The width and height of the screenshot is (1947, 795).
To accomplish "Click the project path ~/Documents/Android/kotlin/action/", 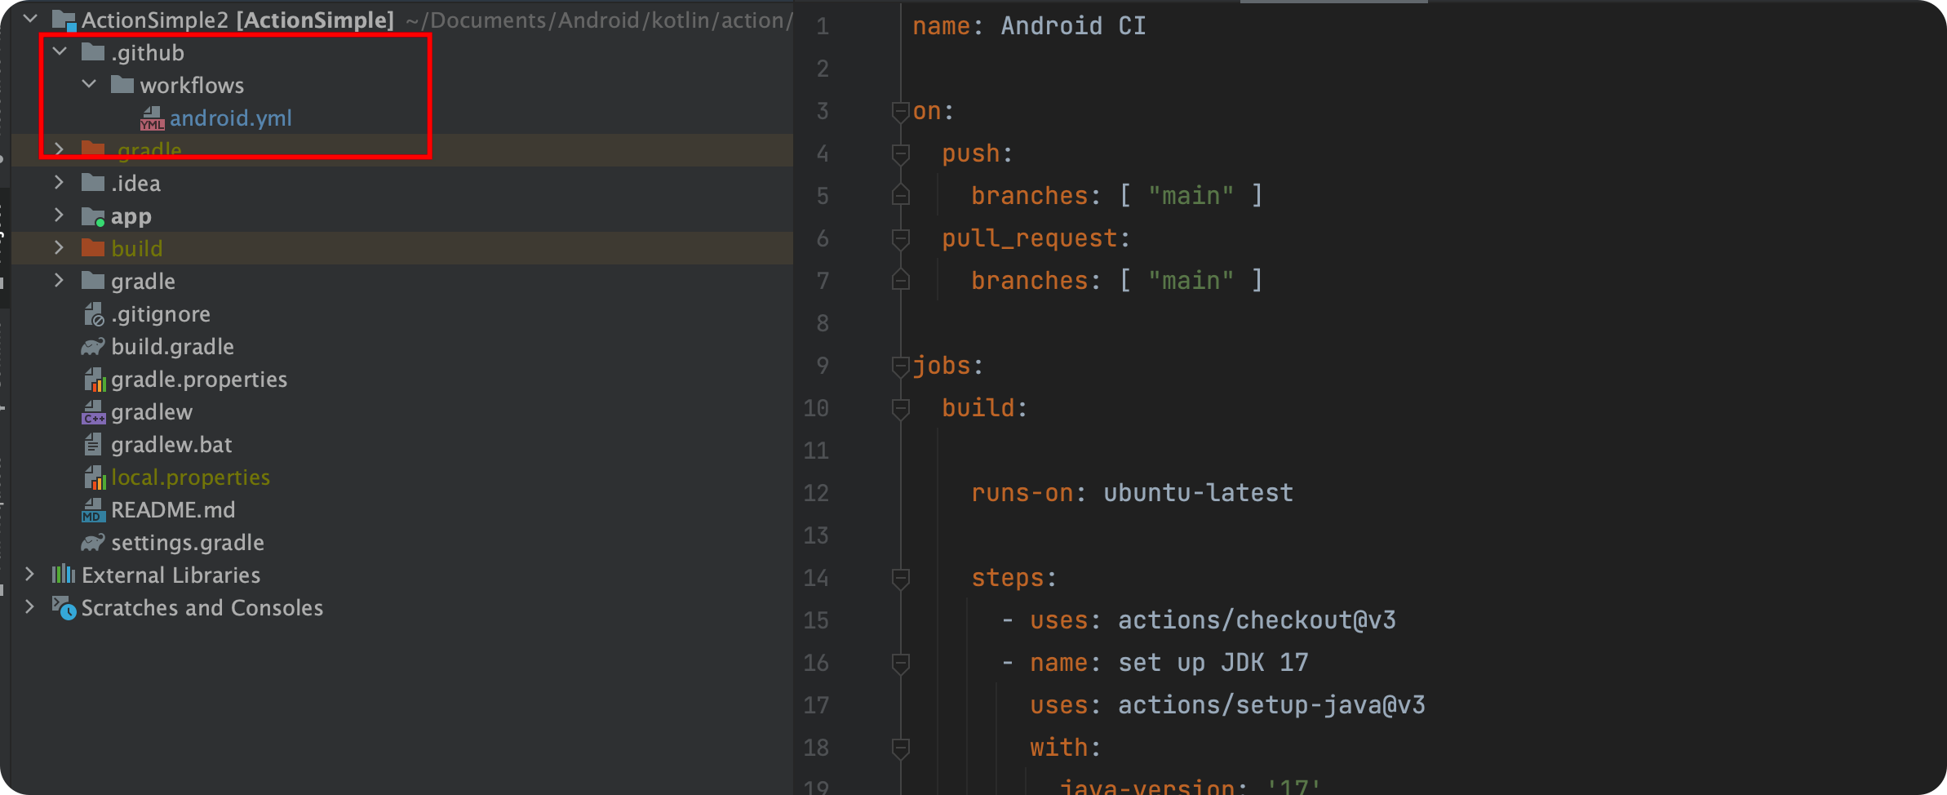I will (x=599, y=20).
